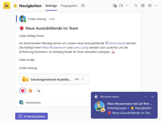Search in channel with magnifier icon

click(x=136, y=6)
